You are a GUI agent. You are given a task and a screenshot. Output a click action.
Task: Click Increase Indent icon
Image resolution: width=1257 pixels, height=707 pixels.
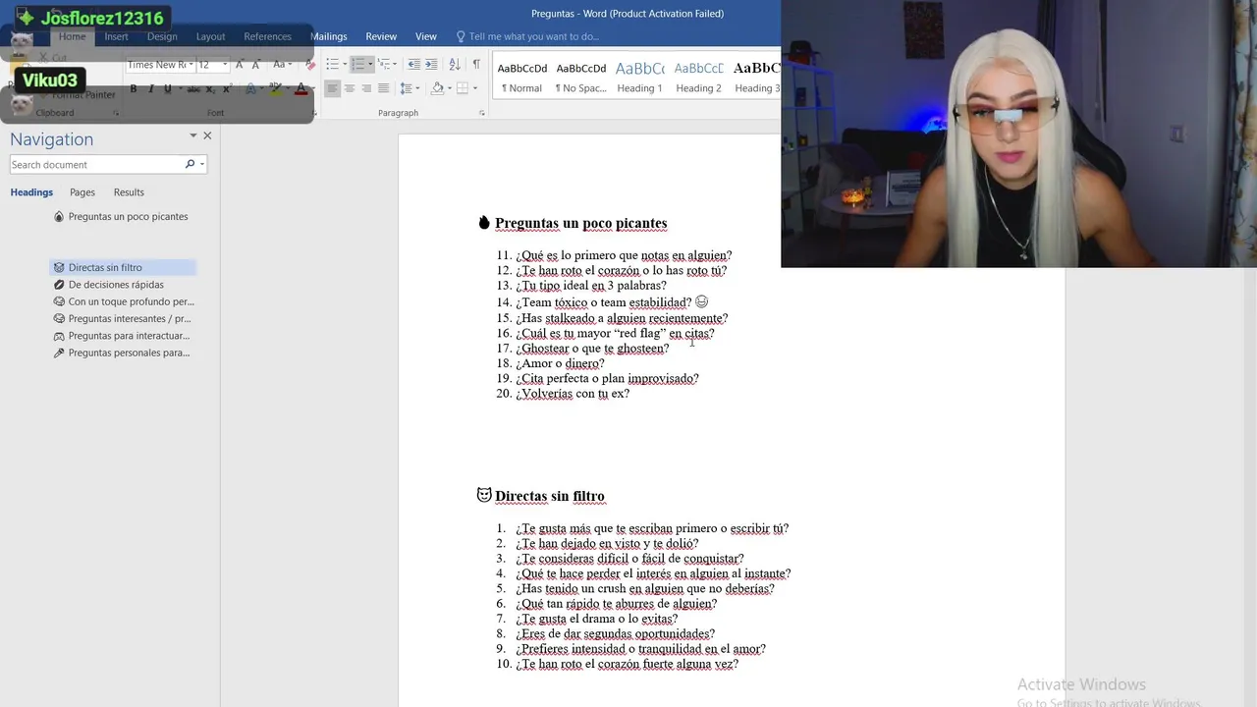click(x=431, y=64)
